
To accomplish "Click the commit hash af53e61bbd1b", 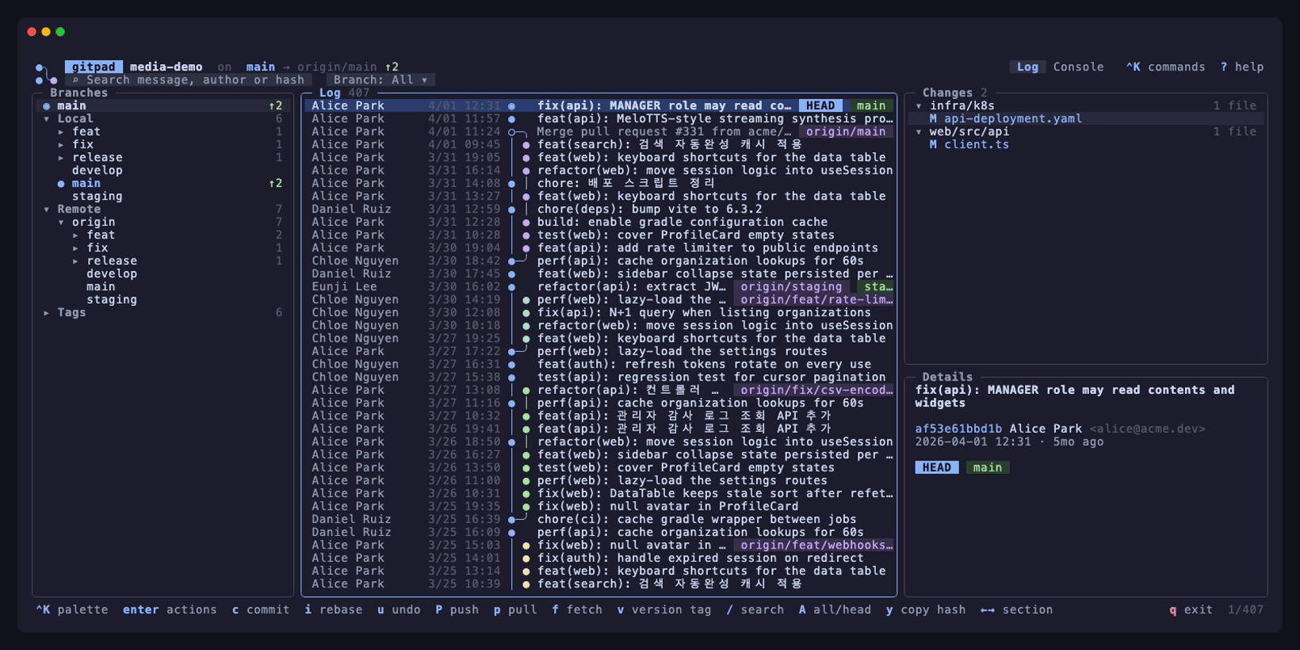I will 958,429.
